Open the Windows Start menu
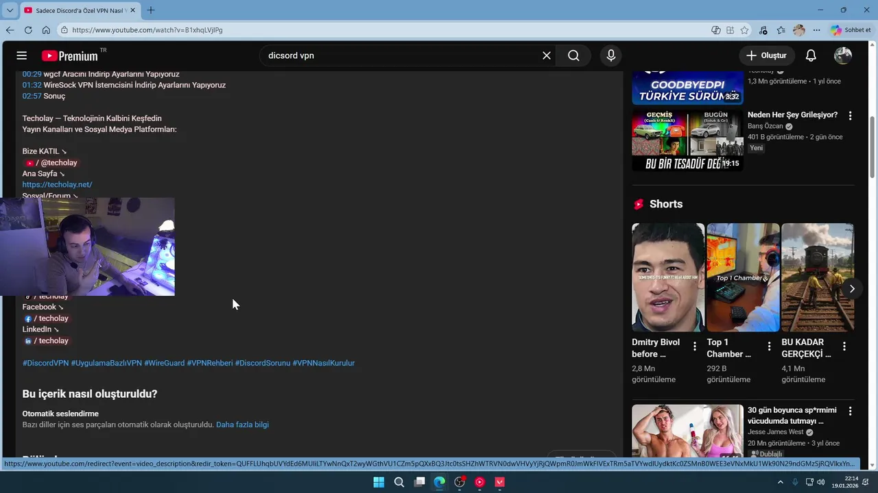 coord(379,482)
